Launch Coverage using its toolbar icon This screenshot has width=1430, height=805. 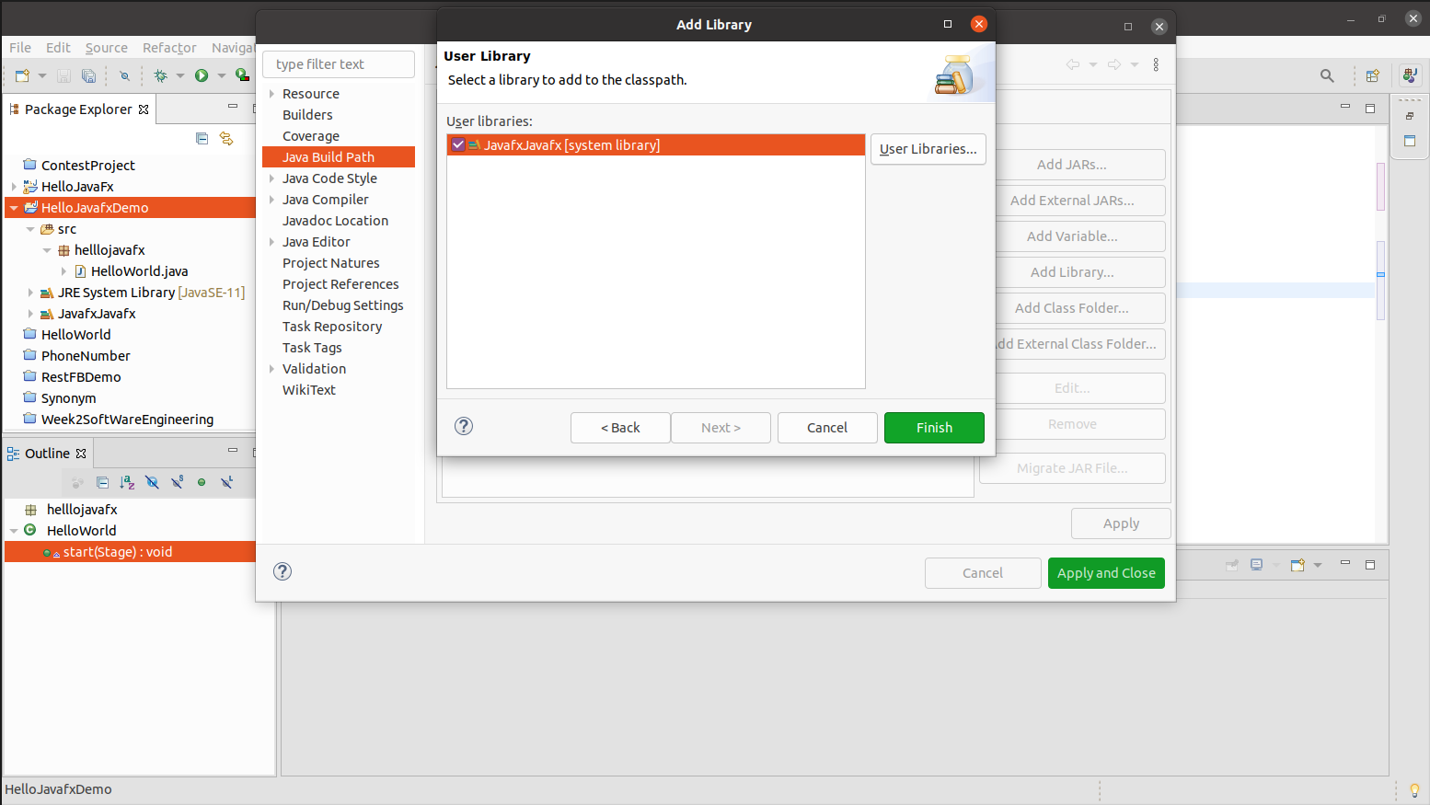(242, 75)
